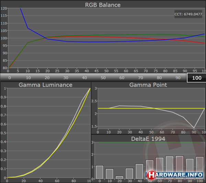This screenshot has width=206, height=183.
Task: Open the Hardware.info watermark logo
Action: (x=175, y=175)
